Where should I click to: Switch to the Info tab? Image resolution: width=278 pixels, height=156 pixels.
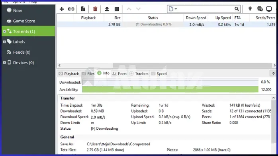104,73
